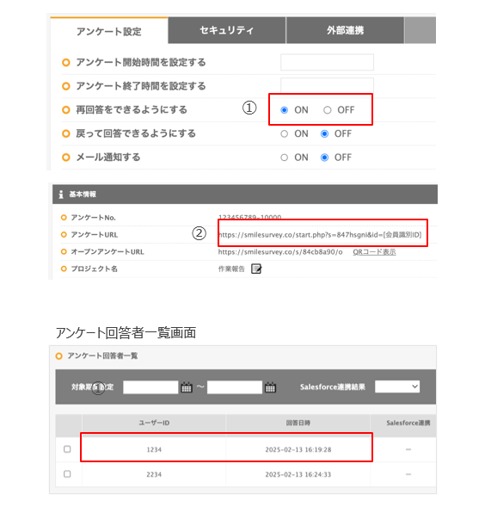The height and width of the screenshot is (507, 491).
Task: Select ON for 戻って回答できるようにする
Action: pyautogui.click(x=285, y=134)
